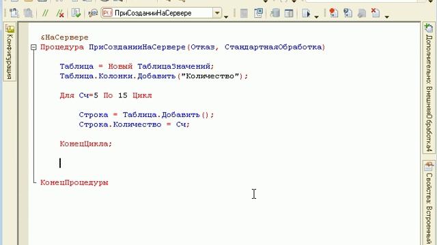Click the find procedure magnifier icon

point(93,13)
